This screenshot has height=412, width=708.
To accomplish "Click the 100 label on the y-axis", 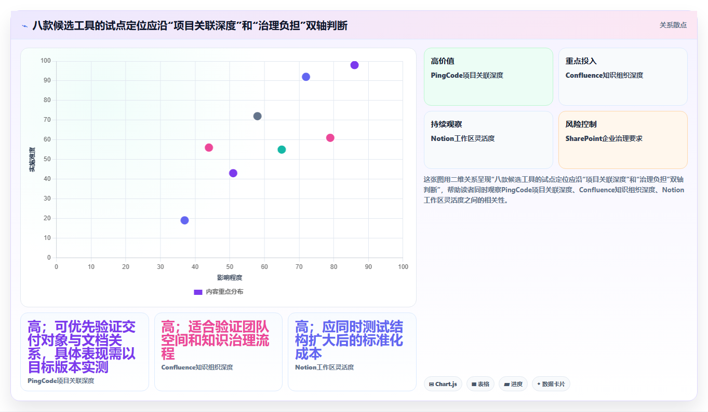I will point(46,61).
